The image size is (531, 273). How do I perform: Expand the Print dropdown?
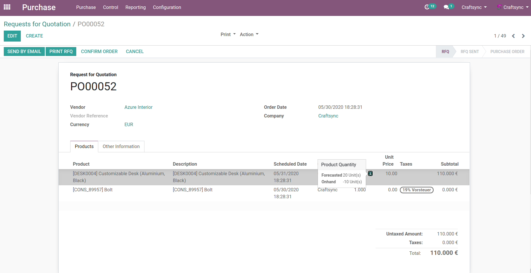point(228,34)
